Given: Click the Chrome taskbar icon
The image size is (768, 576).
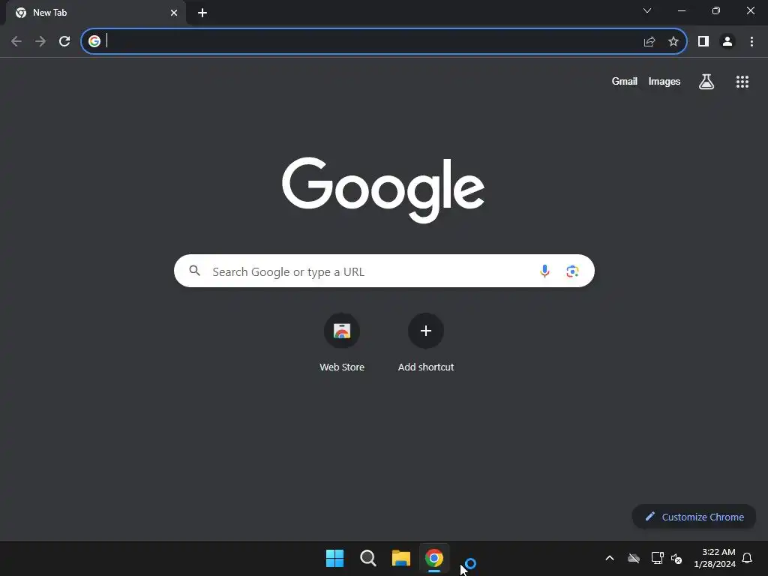Looking at the screenshot, I should tap(434, 558).
